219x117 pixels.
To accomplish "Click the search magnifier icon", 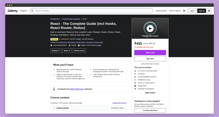I will (32, 11).
